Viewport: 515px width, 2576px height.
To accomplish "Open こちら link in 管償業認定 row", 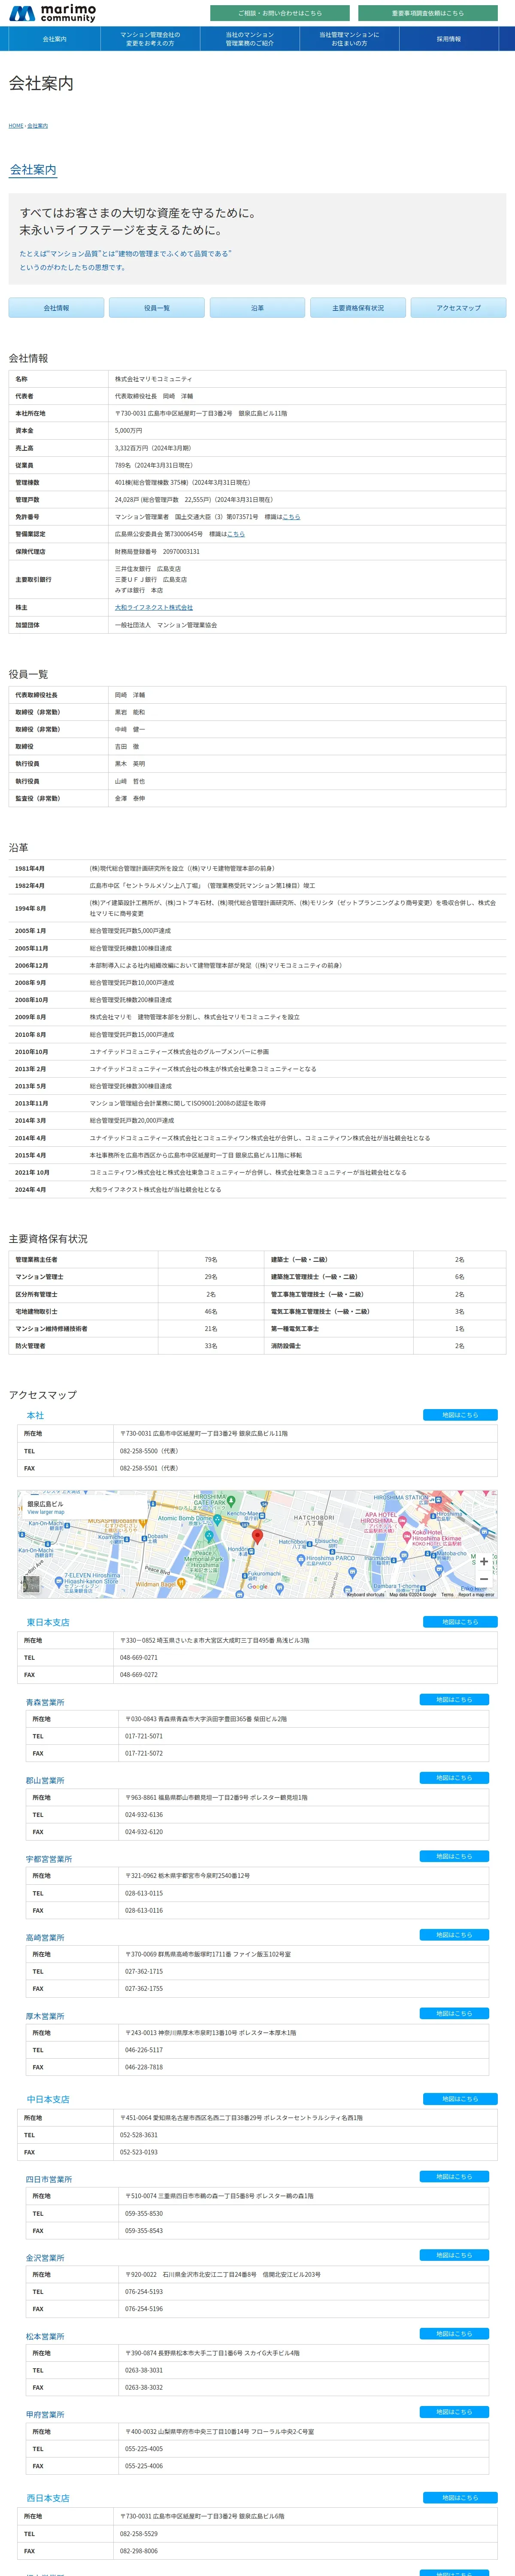I will coord(236,534).
